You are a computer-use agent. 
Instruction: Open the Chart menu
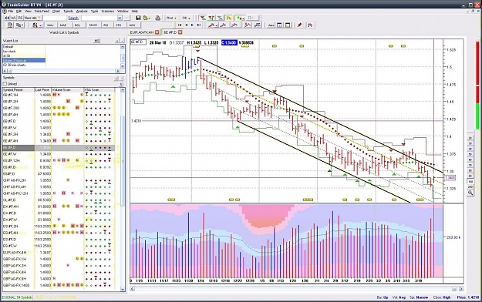[x=56, y=11]
